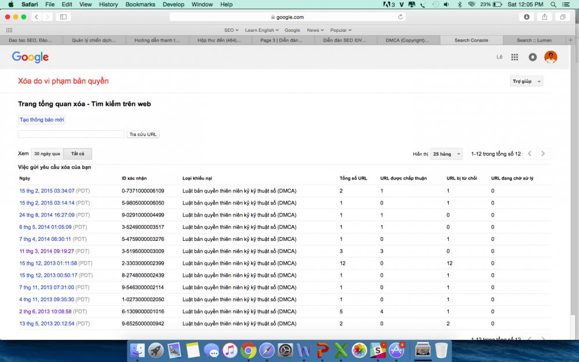Open Spotlight search in the menu bar
579x362 pixels.
pyautogui.click(x=553, y=5)
